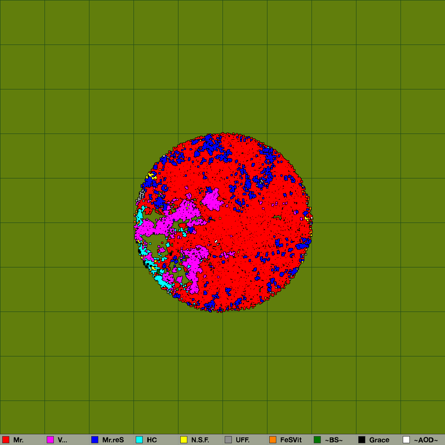
Task: Select the 'UFF.' legend label
Action: click(x=243, y=440)
